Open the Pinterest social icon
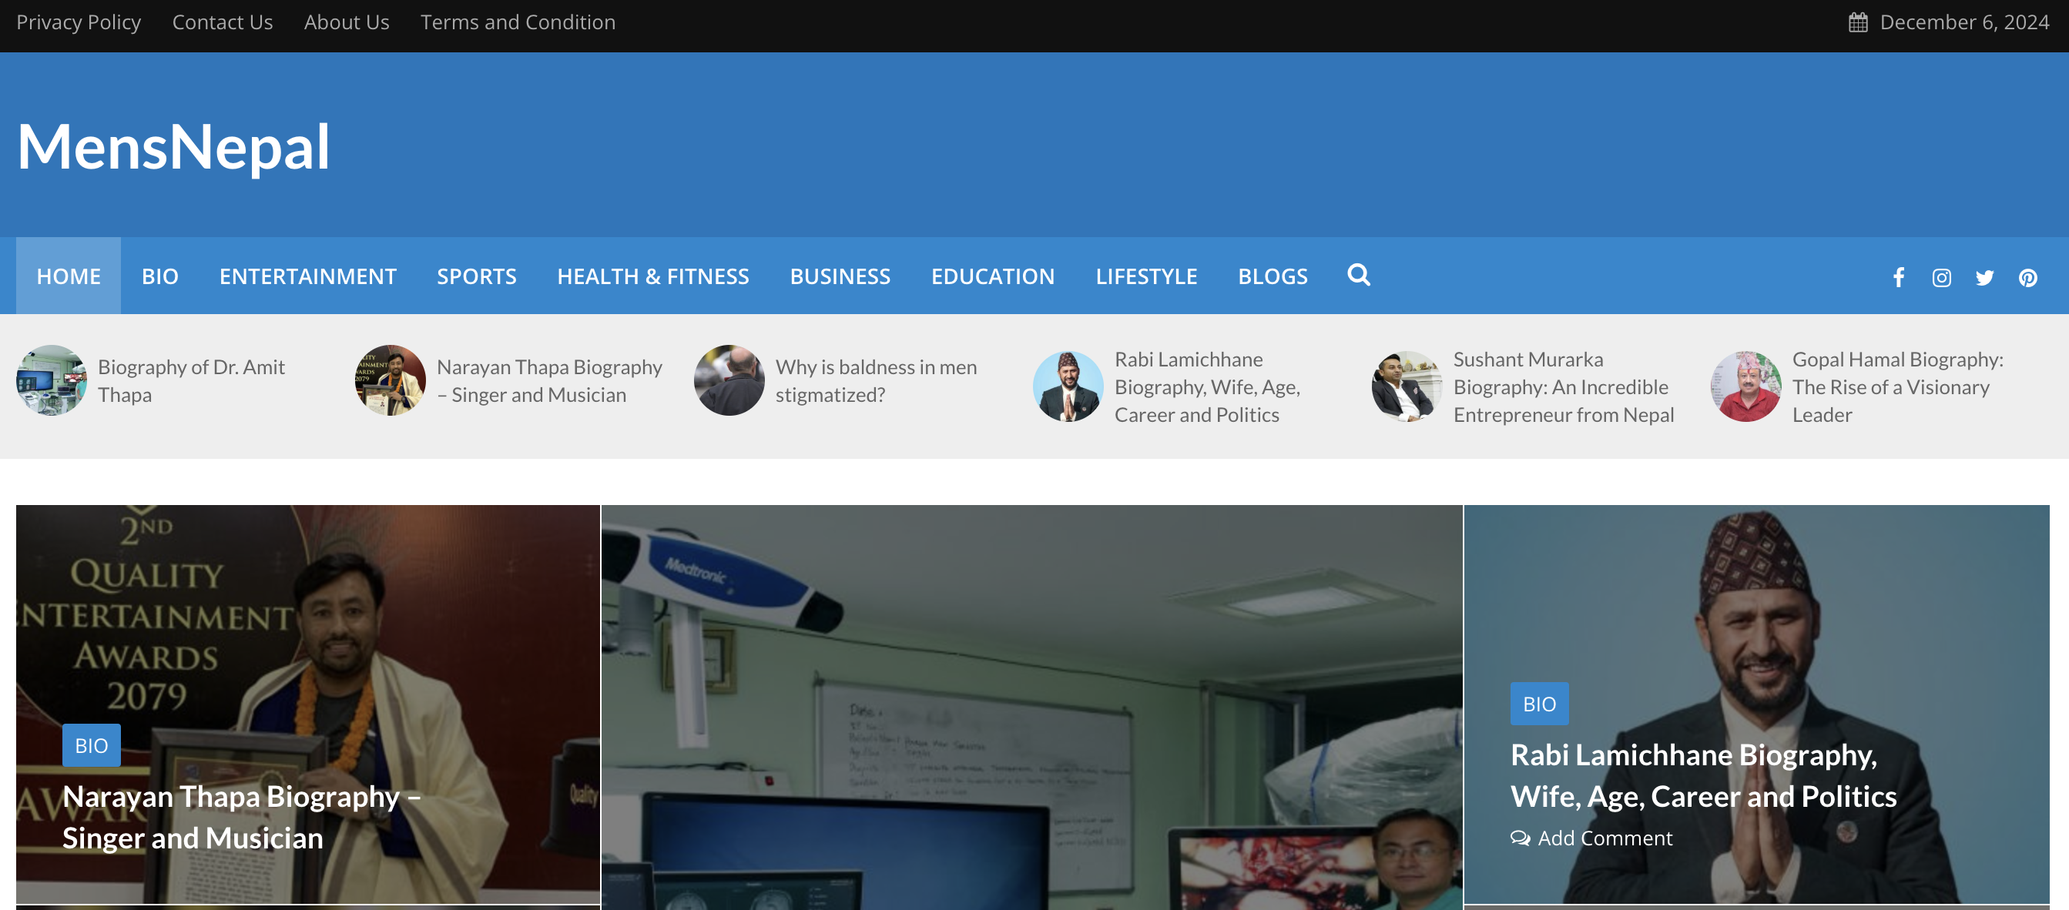Screen dimensions: 2069x910 (2028, 278)
